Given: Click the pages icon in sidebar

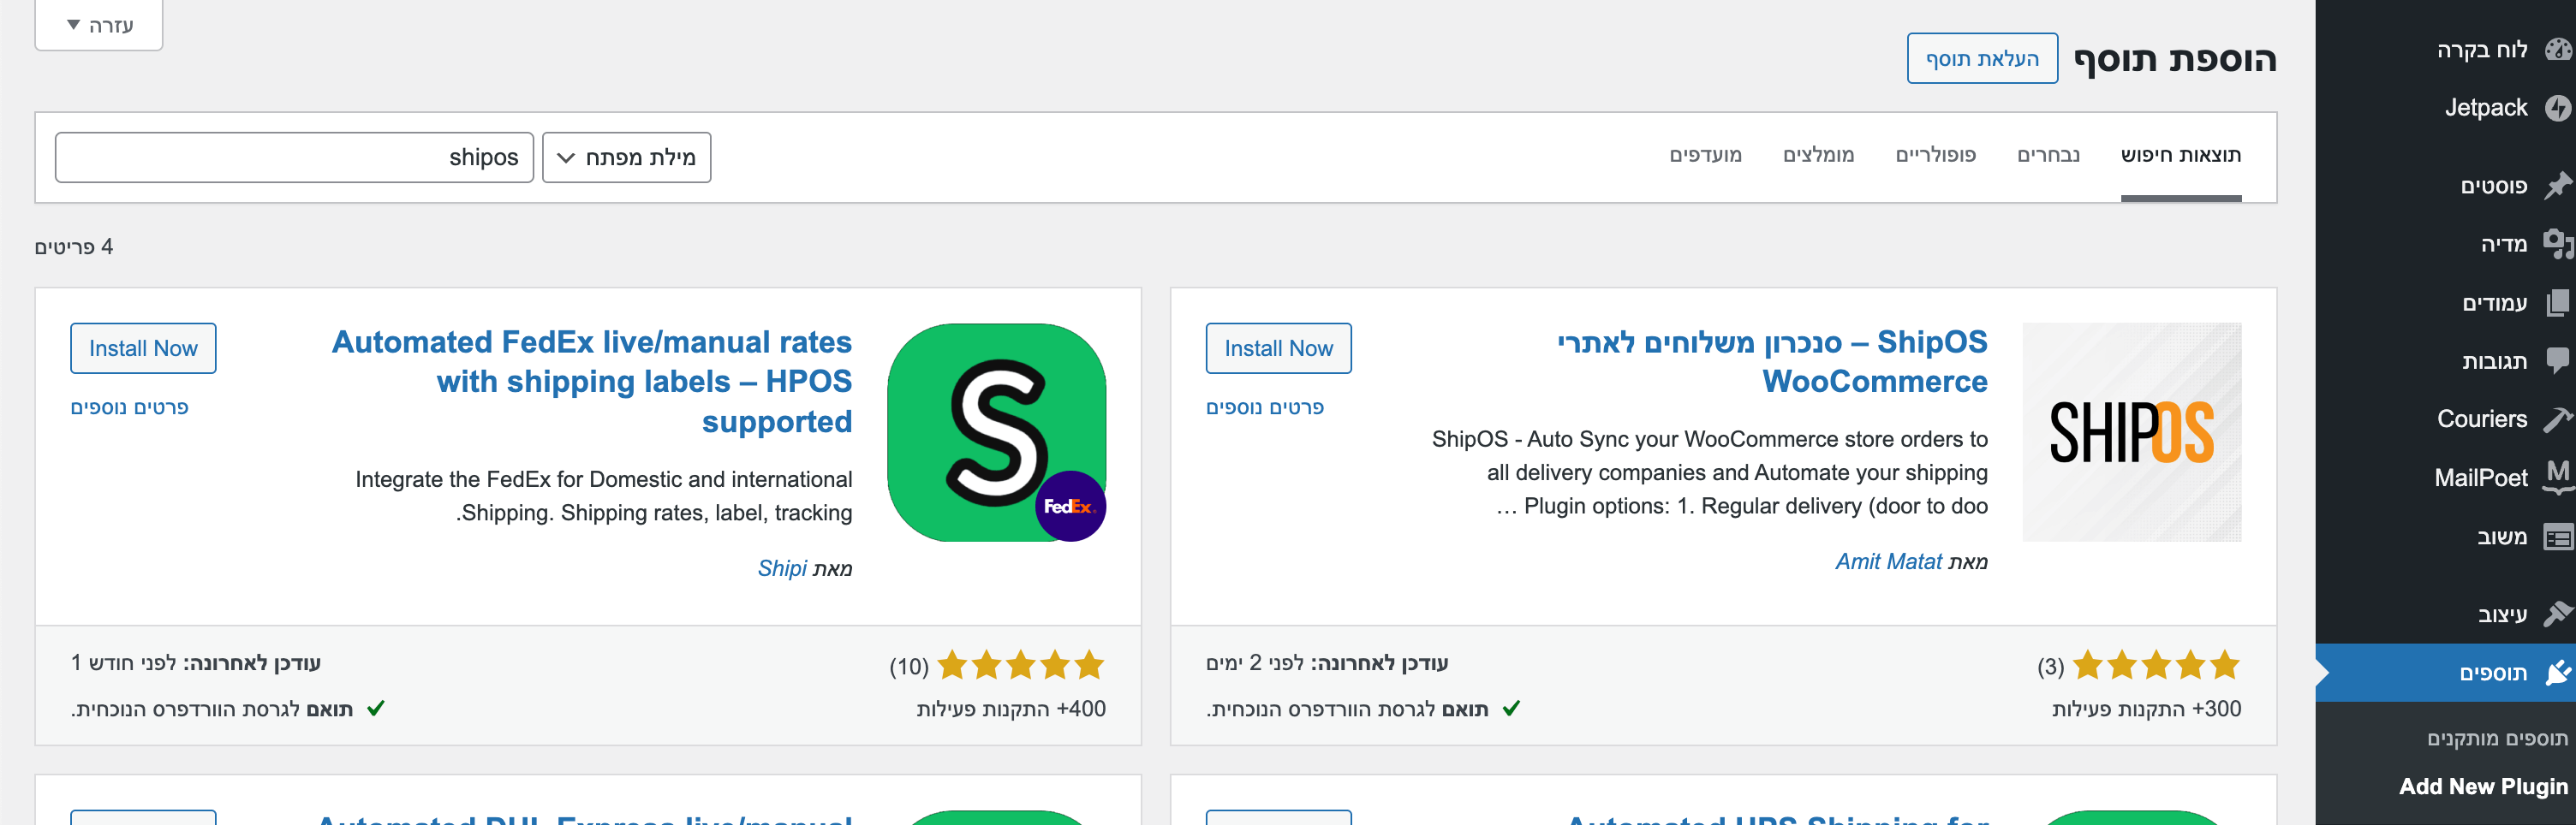Looking at the screenshot, I should coord(2557,303).
